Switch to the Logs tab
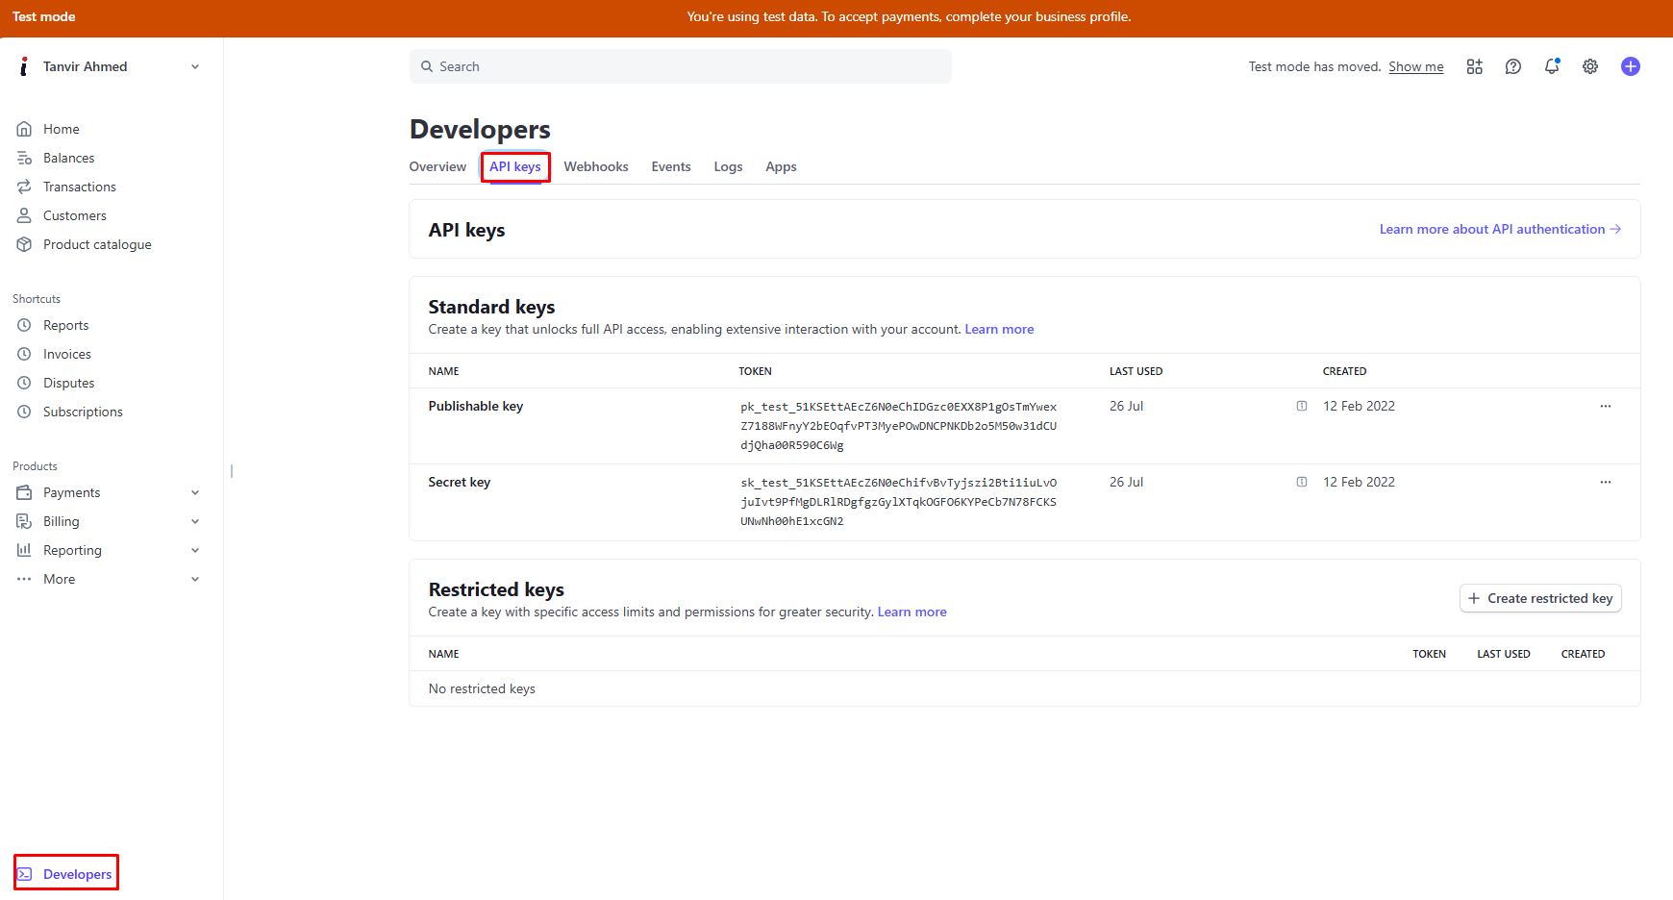Screen dimensions: 1673x900 point(728,166)
